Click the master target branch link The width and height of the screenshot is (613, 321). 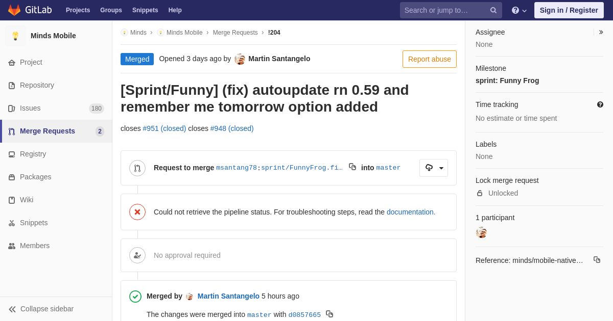388,168
